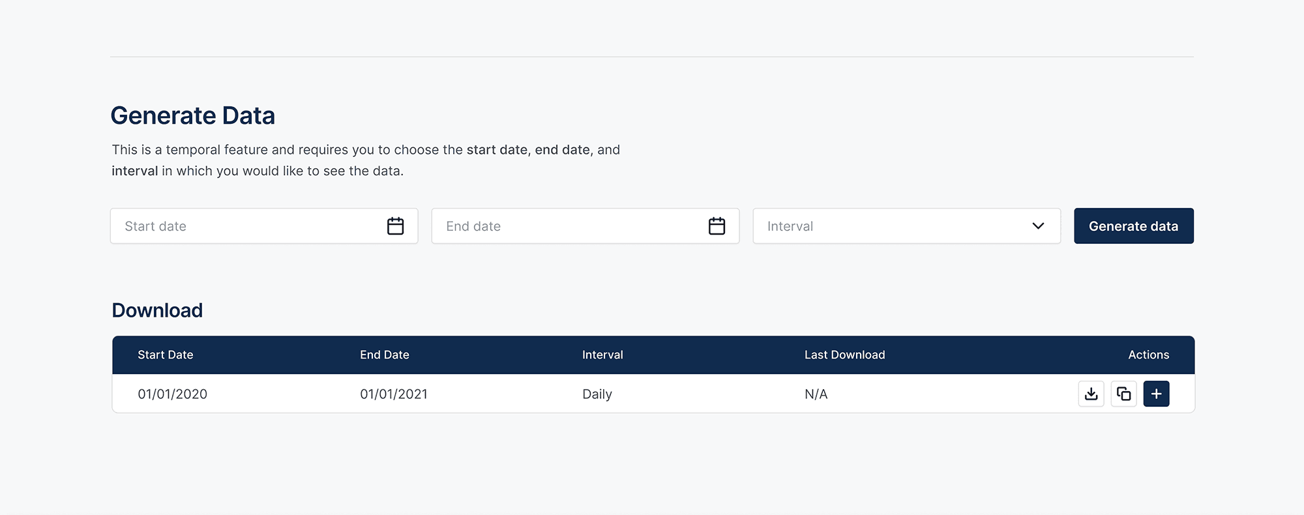Open the End date calendar picker icon

pyautogui.click(x=717, y=226)
